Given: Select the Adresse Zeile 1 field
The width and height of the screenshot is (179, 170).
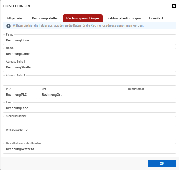Looking at the screenshot, I should [89, 67].
